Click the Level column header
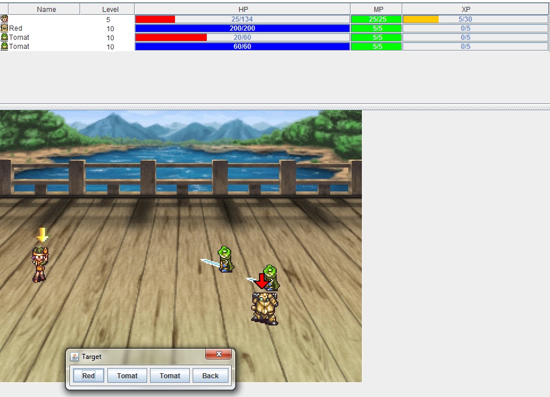The image size is (550, 397). (x=110, y=9)
